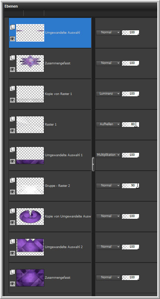Click layer type icon of 'Gruppe - Raster 2'
Image resolution: width=160 pixels, height=299 pixels.
coord(12,180)
